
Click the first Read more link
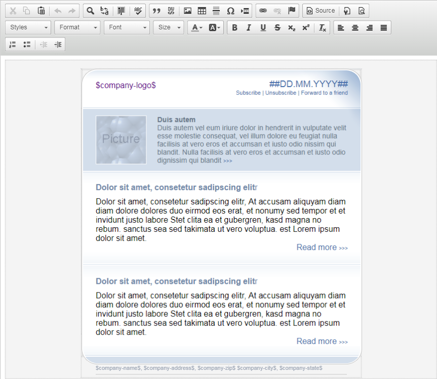click(322, 247)
